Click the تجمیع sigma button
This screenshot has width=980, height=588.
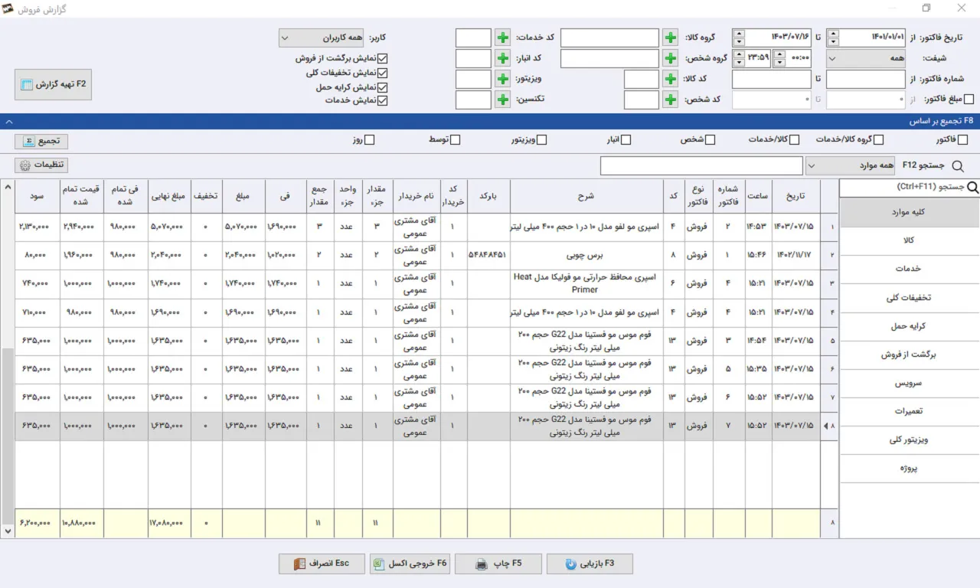(41, 141)
